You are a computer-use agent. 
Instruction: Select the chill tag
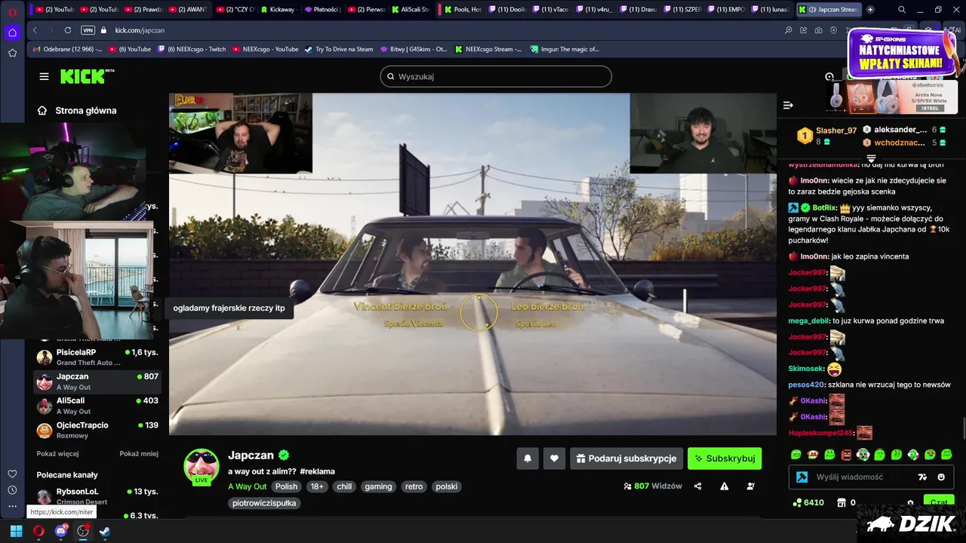344,486
